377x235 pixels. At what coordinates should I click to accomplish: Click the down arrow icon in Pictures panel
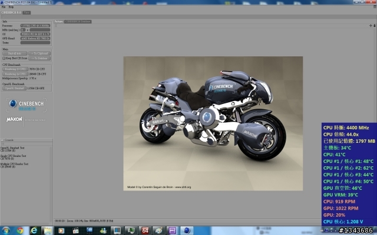pyautogui.click(x=375, y=25)
